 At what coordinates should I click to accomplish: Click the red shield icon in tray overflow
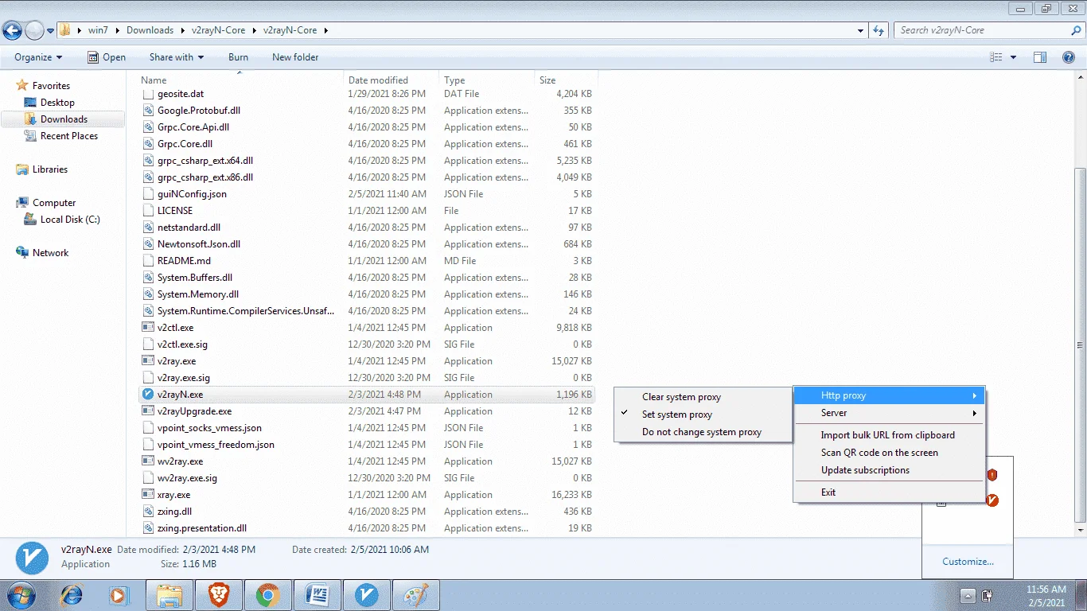pos(992,475)
